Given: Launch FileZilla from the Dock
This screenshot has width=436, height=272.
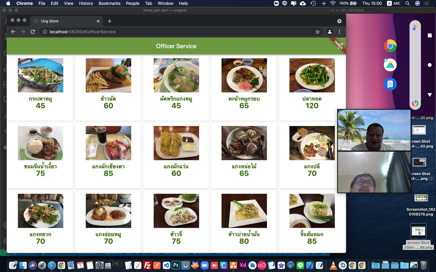Looking at the screenshot, I should coord(148,265).
